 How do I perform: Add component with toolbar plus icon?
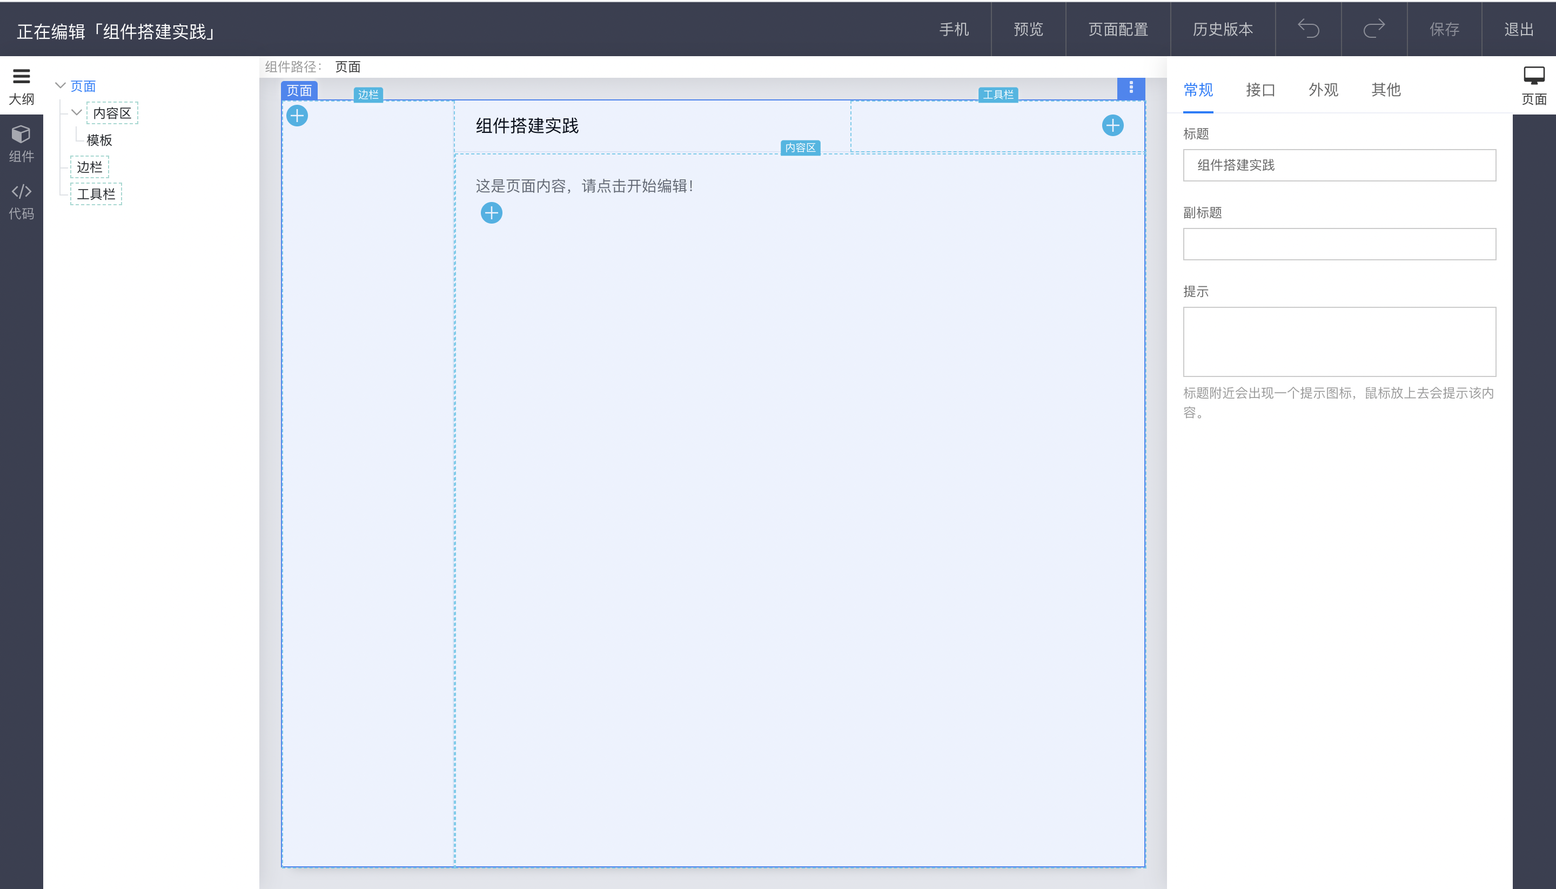pyautogui.click(x=1112, y=125)
